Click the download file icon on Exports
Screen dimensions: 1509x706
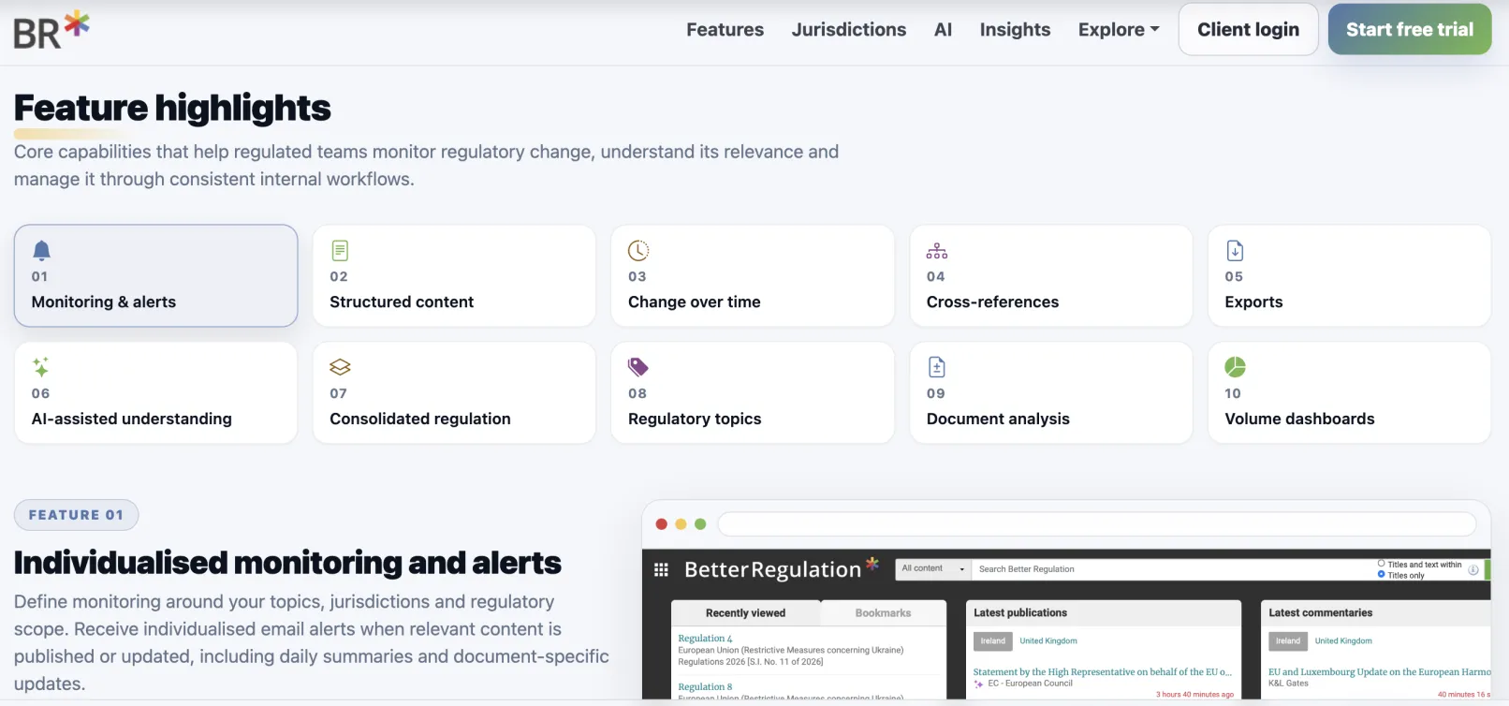point(1235,250)
